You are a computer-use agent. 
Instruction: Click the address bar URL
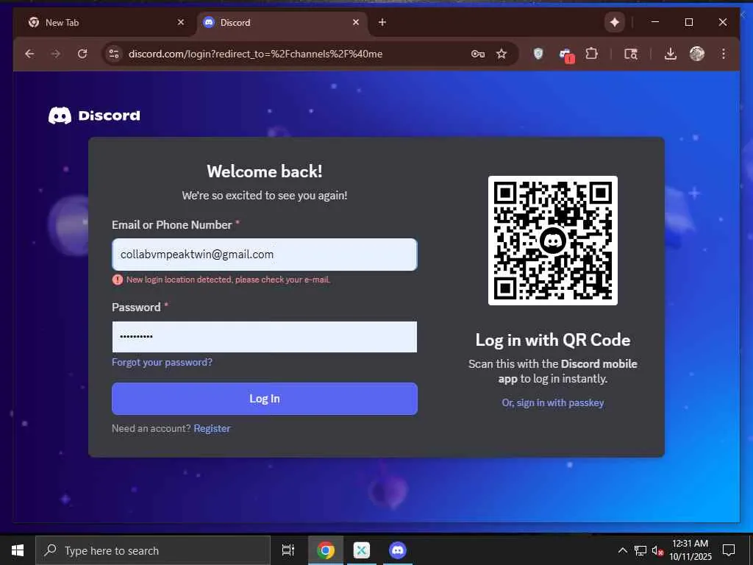pyautogui.click(x=255, y=54)
